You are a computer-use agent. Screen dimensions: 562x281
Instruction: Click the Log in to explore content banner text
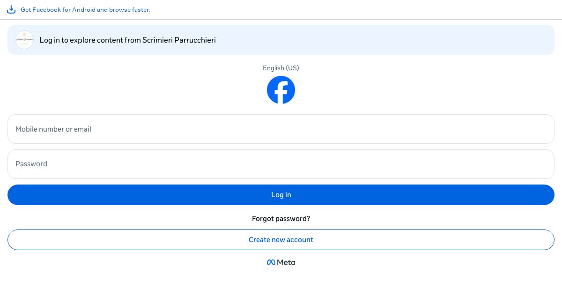tap(82, 40)
